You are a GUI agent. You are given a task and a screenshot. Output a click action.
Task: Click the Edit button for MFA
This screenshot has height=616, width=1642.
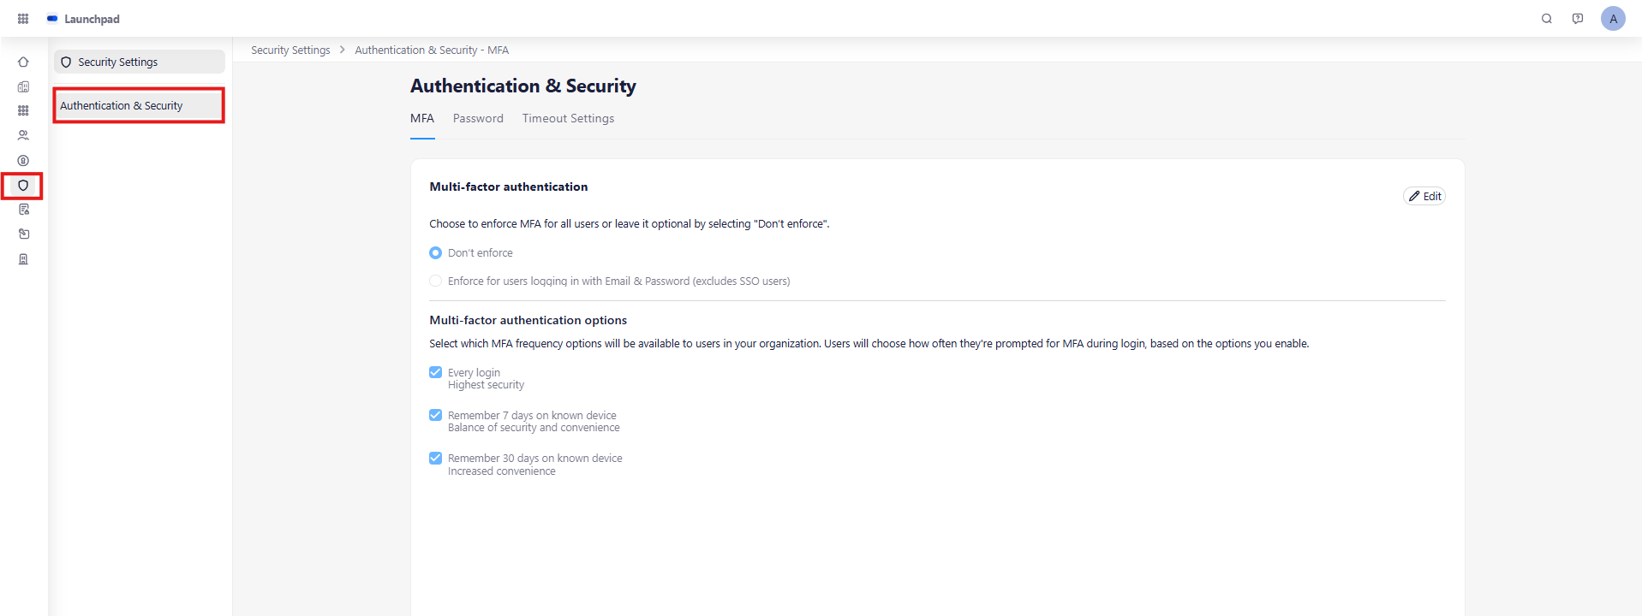[1424, 196]
